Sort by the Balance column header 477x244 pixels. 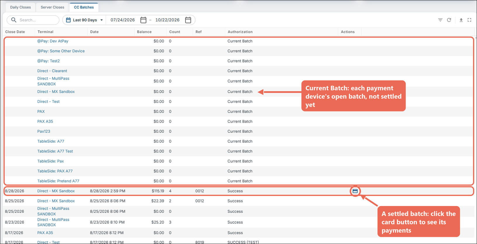pos(144,32)
